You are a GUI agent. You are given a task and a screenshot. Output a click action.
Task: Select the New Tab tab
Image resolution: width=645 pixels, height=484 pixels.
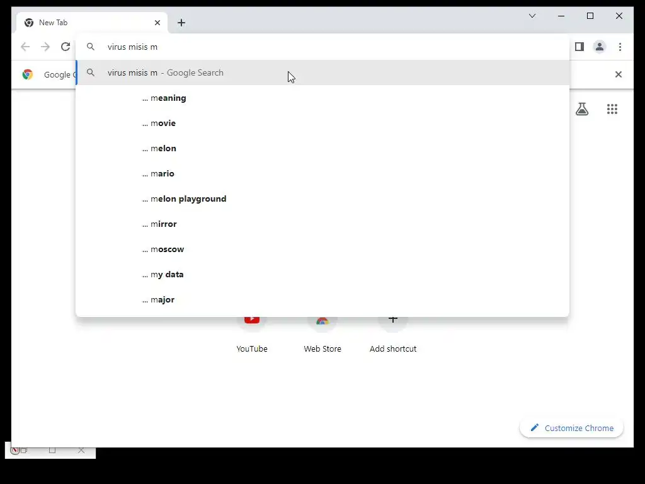point(91,23)
